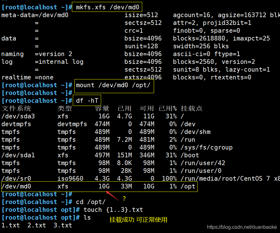This screenshot has width=280, height=233.
Task: Click the '33M' used value
Action: coord(126,186)
